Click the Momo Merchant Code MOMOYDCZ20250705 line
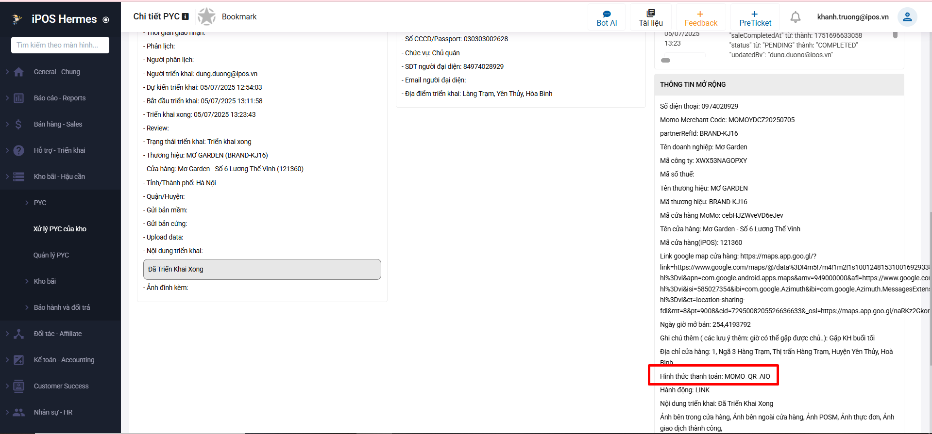The width and height of the screenshot is (932, 434). point(727,120)
